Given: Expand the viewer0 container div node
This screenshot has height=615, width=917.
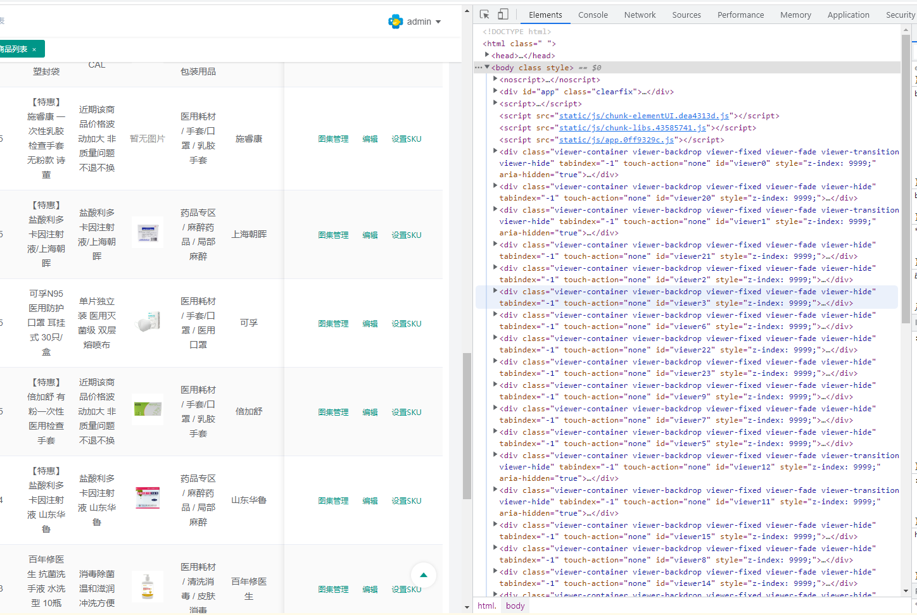Looking at the screenshot, I should [x=495, y=151].
